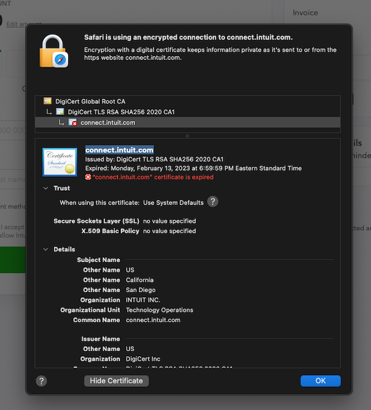
Task: Click the OK button
Action: coord(321,381)
